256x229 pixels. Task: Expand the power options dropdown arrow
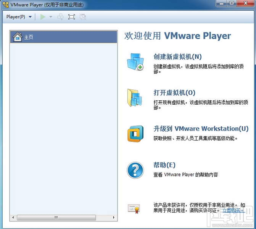click(51, 17)
